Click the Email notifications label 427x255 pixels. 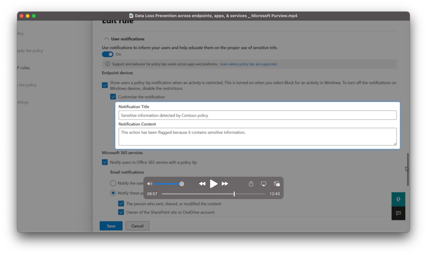pos(127,172)
